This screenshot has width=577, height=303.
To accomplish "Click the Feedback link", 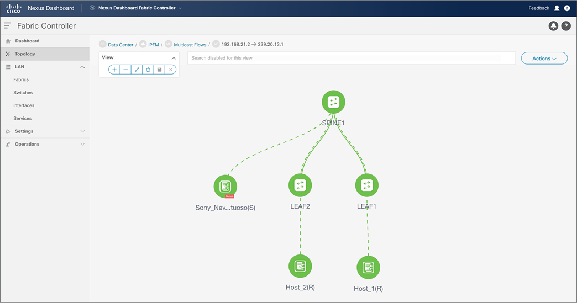I will 539,8.
